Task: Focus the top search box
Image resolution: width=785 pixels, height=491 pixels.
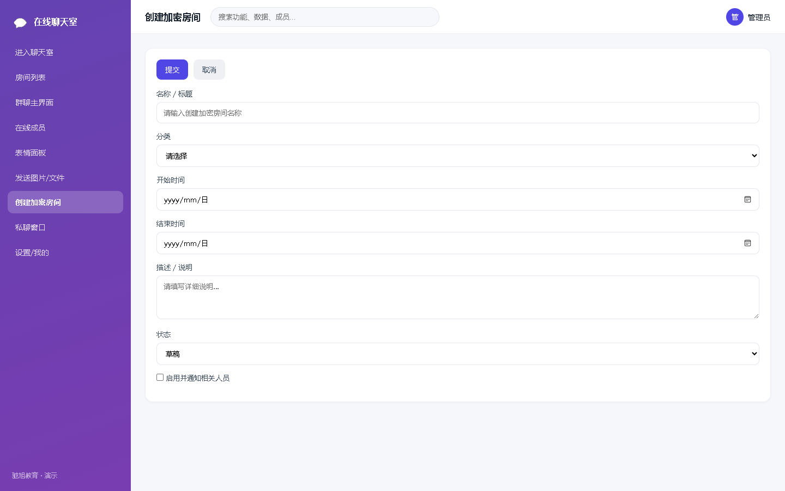Action: point(325,17)
